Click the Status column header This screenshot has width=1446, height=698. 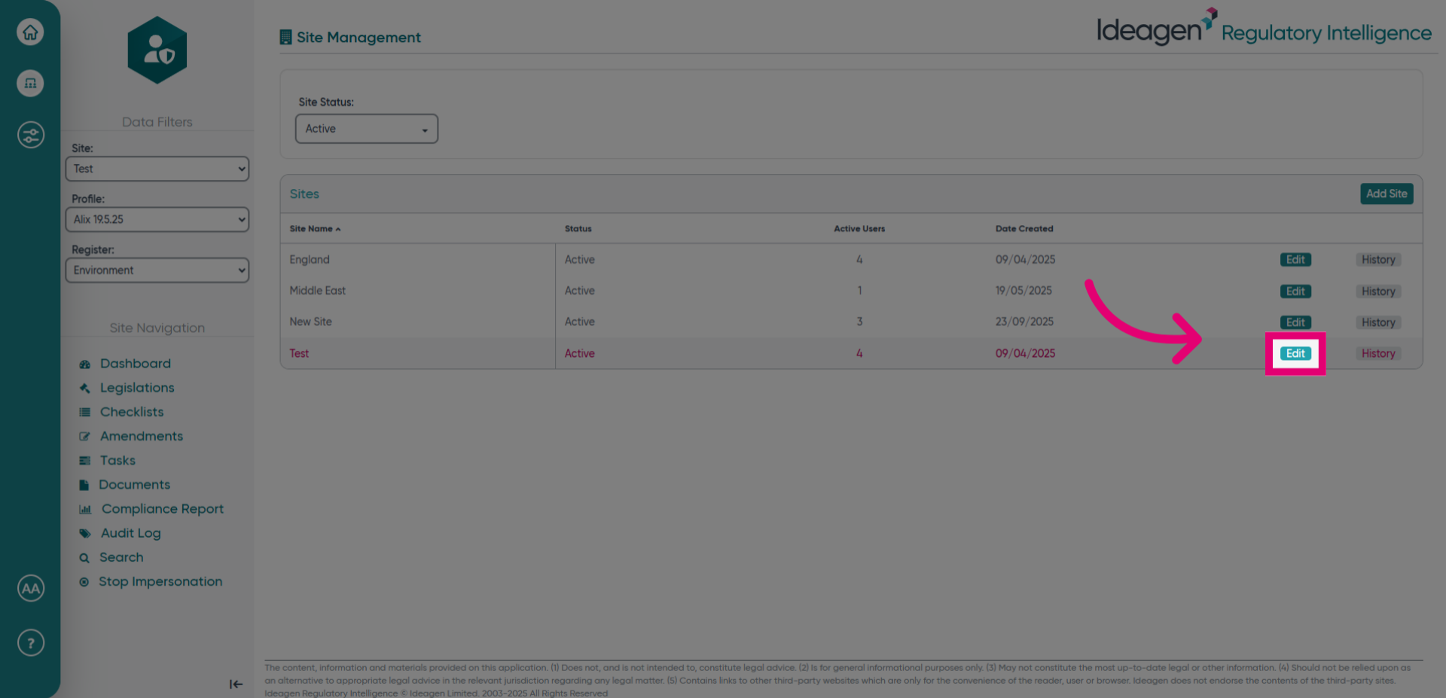tap(578, 228)
